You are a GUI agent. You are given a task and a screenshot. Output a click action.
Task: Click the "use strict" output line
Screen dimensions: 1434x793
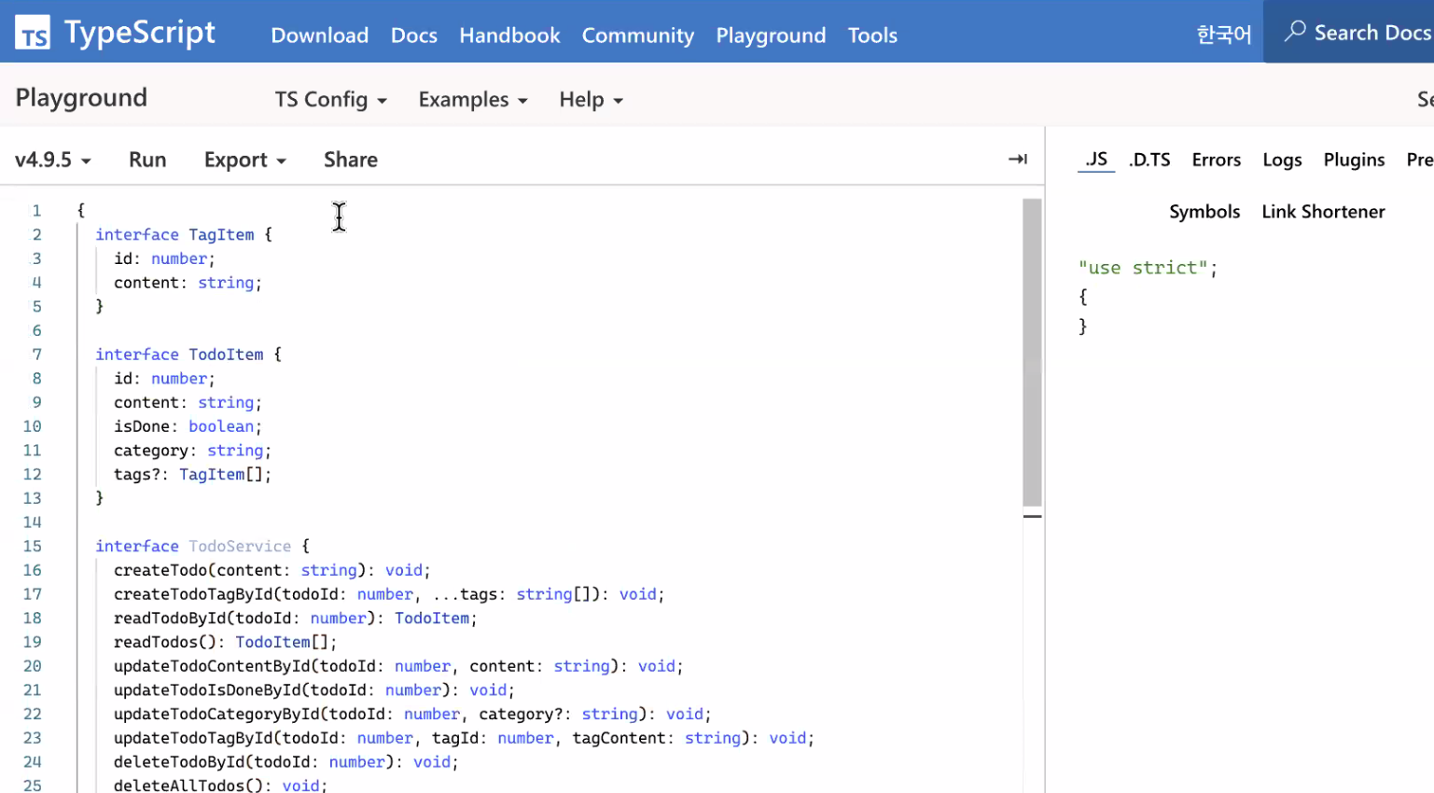coord(1148,268)
